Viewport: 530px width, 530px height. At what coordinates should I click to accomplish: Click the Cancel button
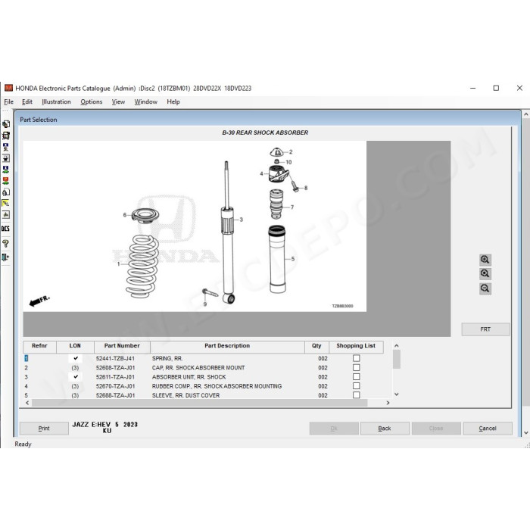click(x=488, y=429)
